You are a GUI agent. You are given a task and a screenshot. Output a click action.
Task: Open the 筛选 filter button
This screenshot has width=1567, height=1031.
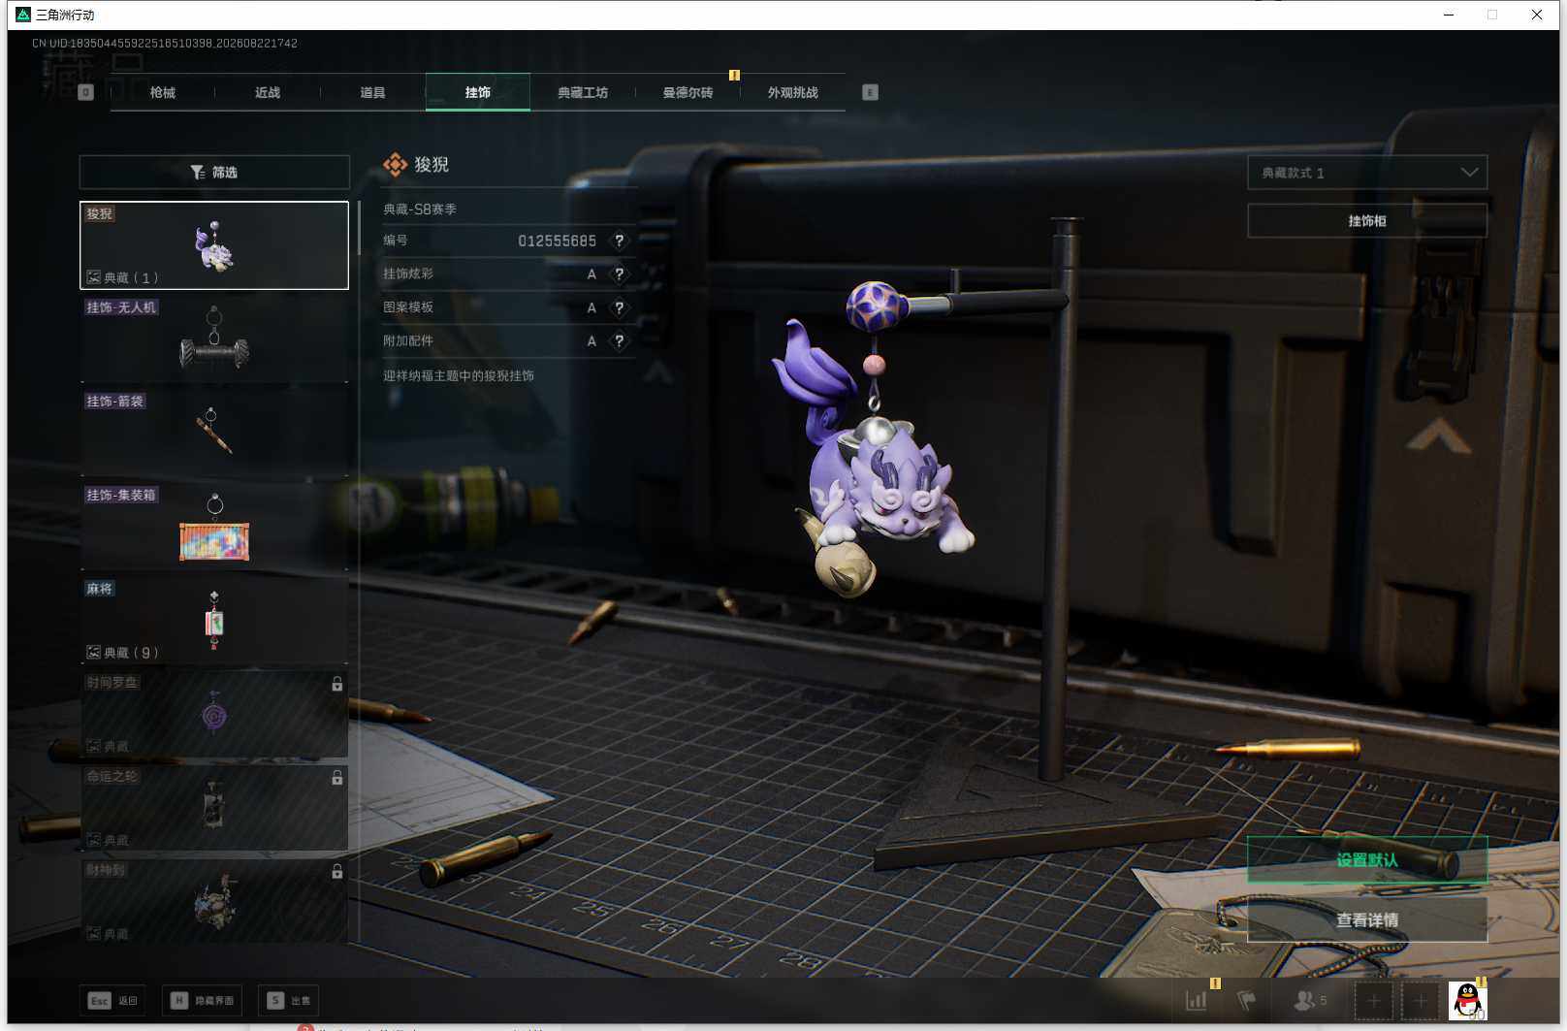[214, 172]
